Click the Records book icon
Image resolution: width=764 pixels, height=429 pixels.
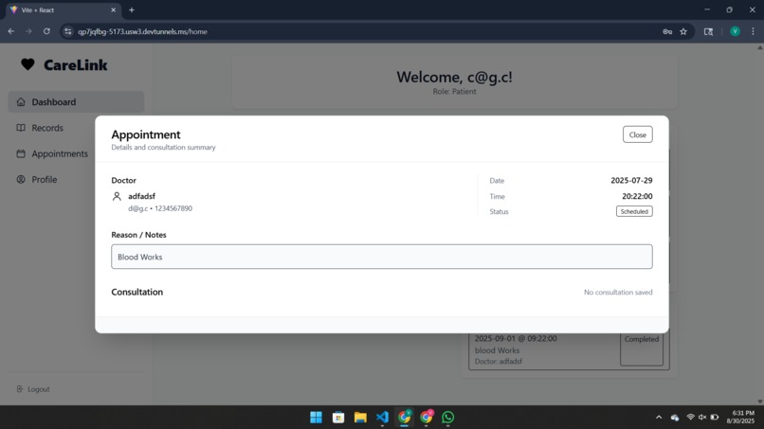(x=21, y=128)
